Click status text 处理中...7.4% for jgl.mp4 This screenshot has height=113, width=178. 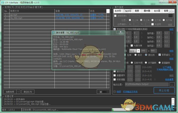pos(97,15)
